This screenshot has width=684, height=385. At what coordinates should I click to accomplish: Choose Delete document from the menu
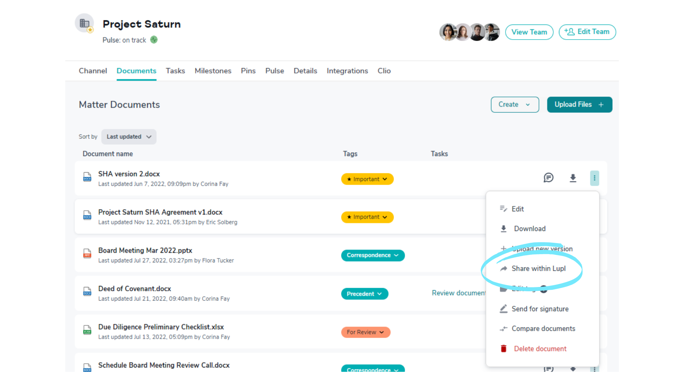point(540,349)
